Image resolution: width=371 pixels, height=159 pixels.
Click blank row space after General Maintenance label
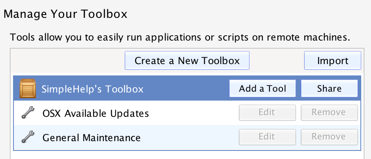point(189,137)
